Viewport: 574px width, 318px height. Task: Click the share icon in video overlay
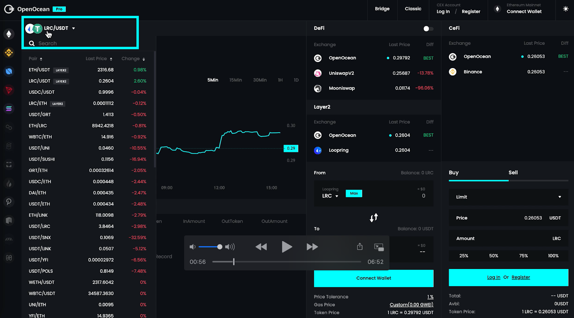tap(360, 246)
